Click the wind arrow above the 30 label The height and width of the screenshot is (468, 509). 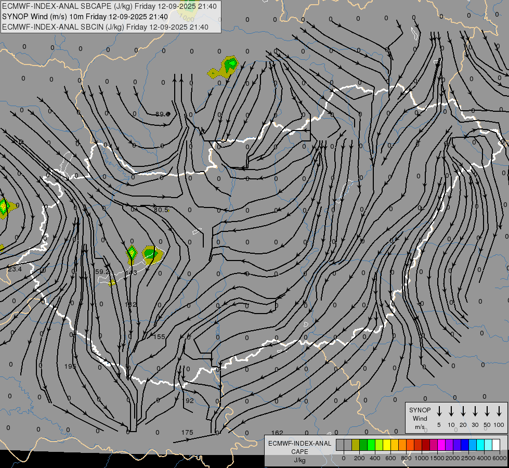pos(475,411)
